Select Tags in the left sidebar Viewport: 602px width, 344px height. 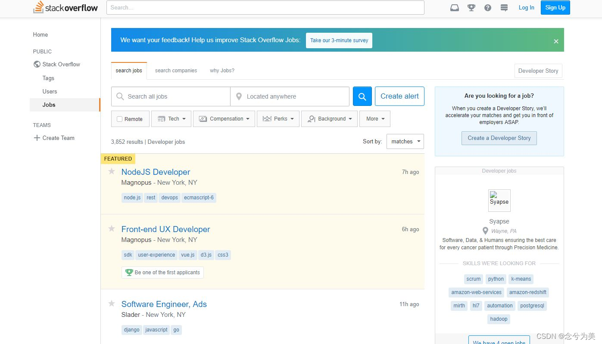click(48, 78)
